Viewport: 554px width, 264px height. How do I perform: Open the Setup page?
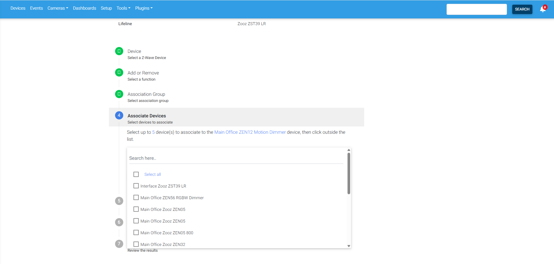click(x=106, y=8)
